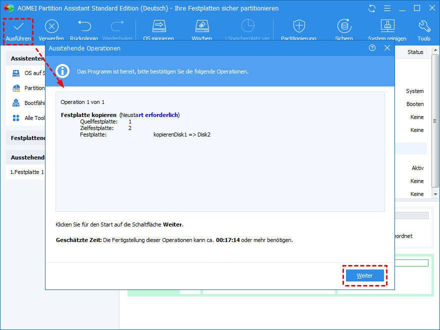Image resolution: width=440 pixels, height=330 pixels.
Task: Close the Ausstehende Operationen dialog
Action: coord(387,48)
